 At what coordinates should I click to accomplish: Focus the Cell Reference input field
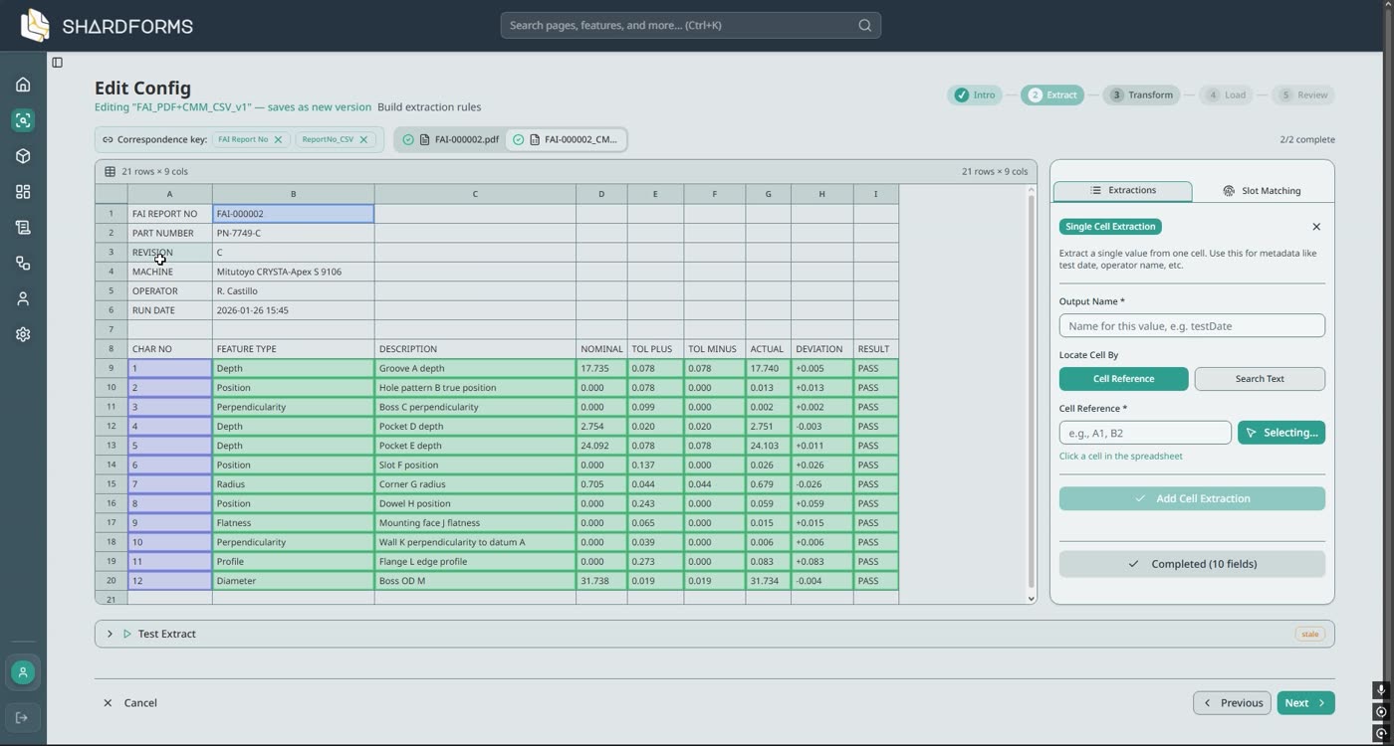[1145, 433]
